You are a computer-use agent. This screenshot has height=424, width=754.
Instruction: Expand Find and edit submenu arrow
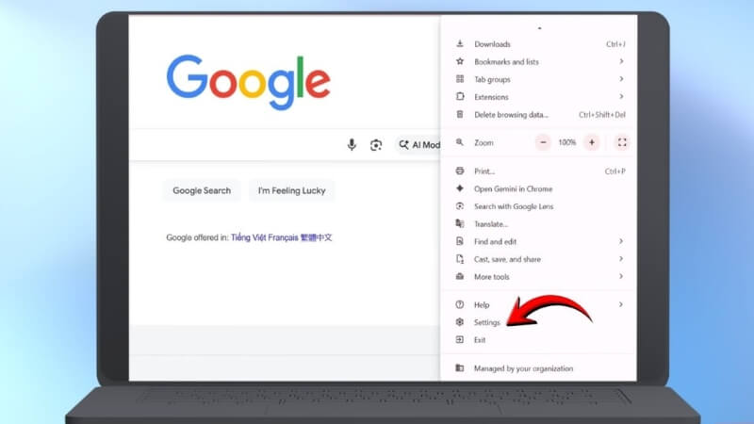point(621,241)
